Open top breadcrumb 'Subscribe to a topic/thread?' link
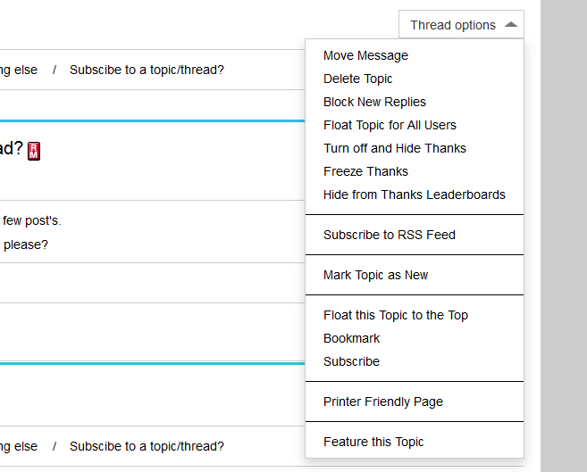This screenshot has width=587, height=472. [147, 70]
